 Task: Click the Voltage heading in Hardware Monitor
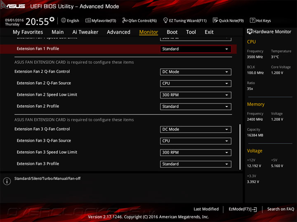pos(255,151)
